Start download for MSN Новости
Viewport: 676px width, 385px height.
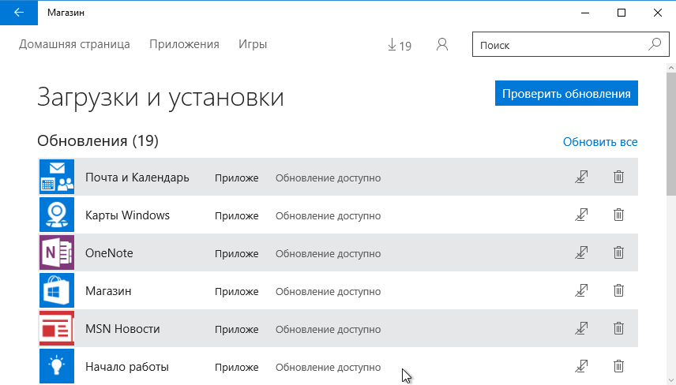pyautogui.click(x=582, y=328)
